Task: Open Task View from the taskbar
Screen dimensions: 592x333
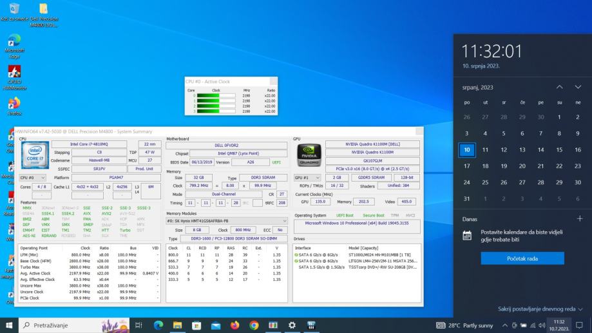Action: pos(138,325)
